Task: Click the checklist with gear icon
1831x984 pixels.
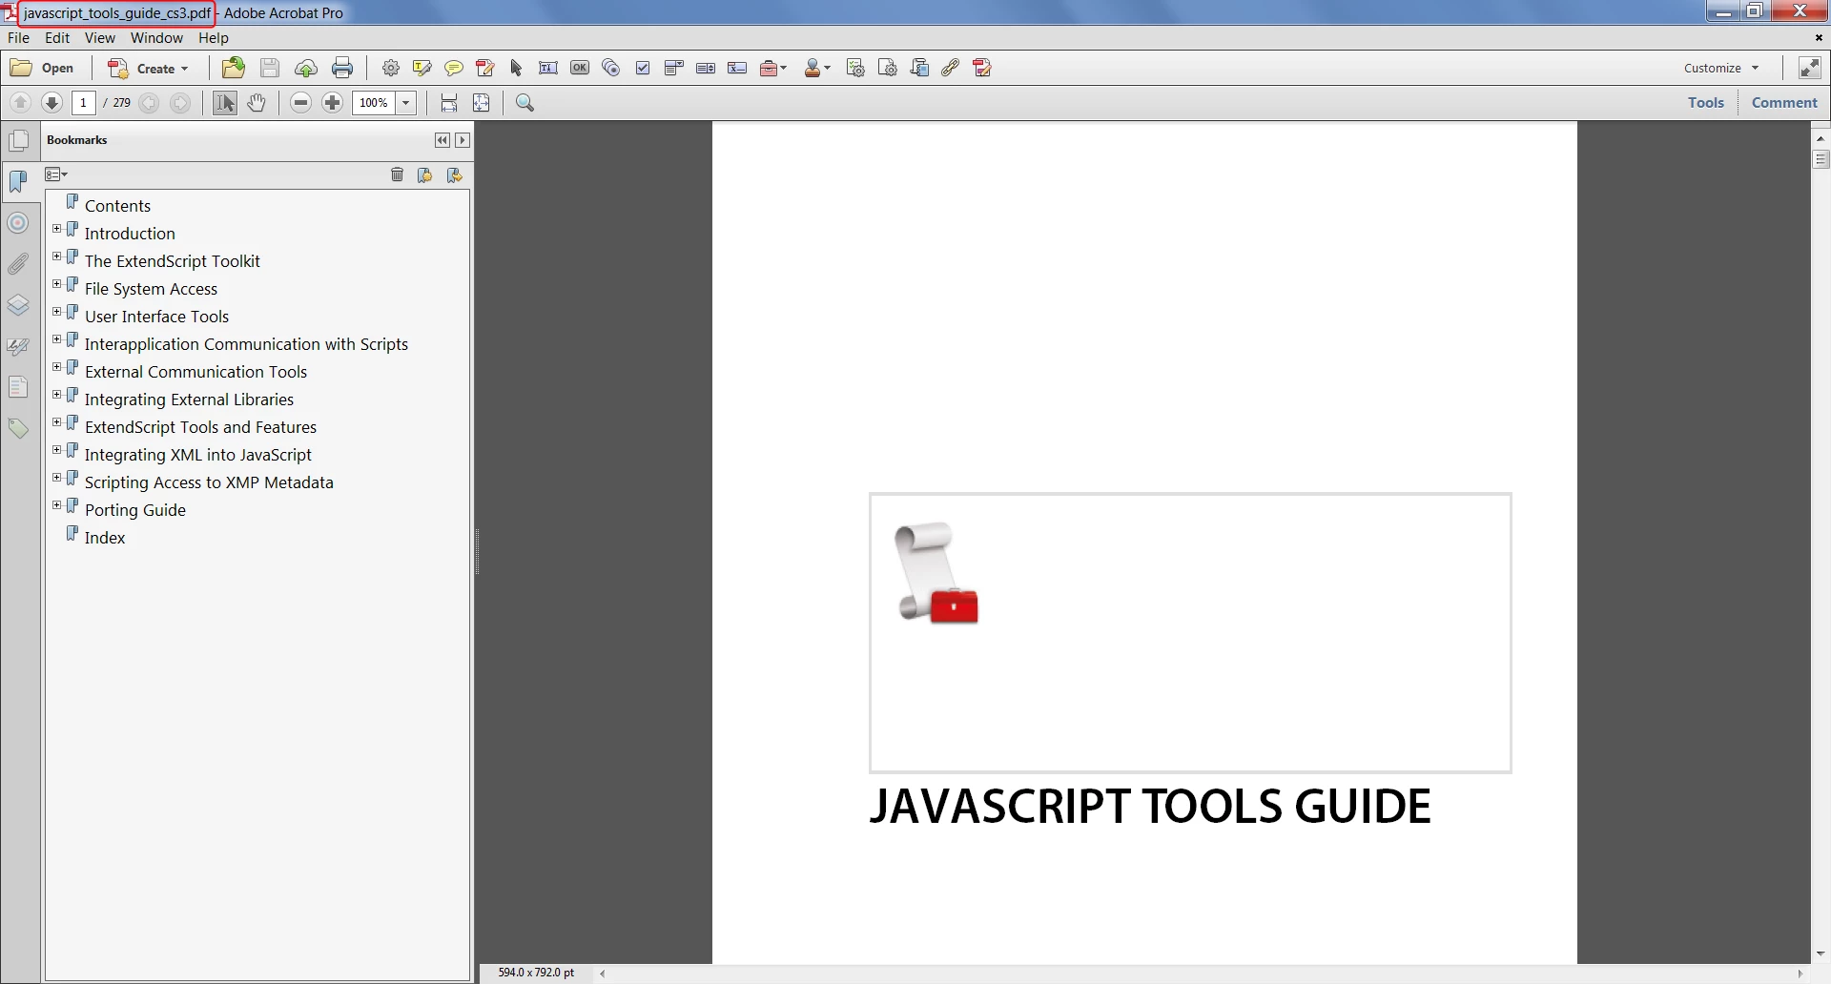Action: point(855,68)
